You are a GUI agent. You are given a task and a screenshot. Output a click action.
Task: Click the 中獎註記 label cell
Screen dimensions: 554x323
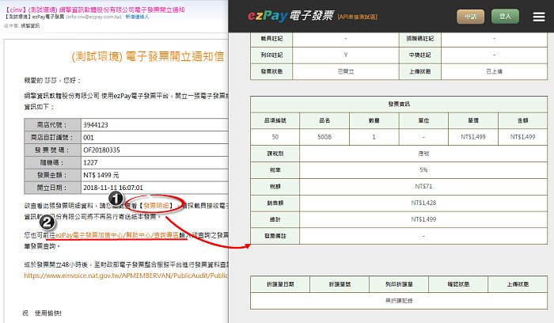coord(420,55)
